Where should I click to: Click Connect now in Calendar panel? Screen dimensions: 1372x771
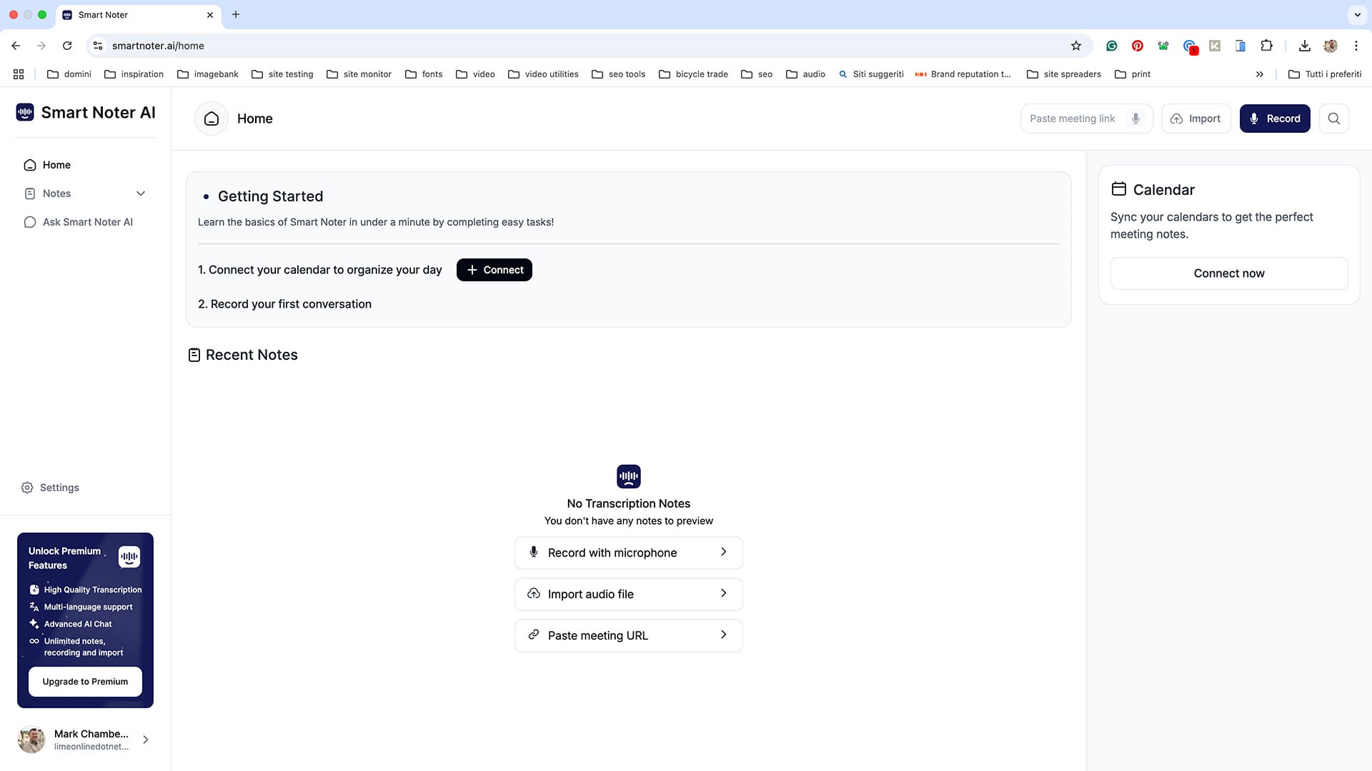(1228, 273)
